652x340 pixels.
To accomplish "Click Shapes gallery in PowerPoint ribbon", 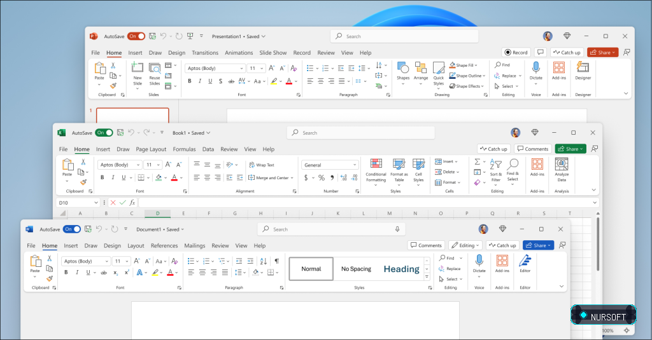I will coord(403,73).
